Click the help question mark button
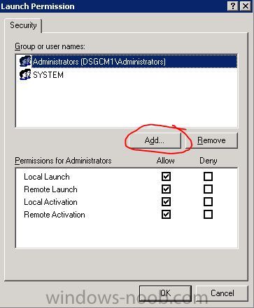The width and height of the screenshot is (254, 308). pos(233,6)
